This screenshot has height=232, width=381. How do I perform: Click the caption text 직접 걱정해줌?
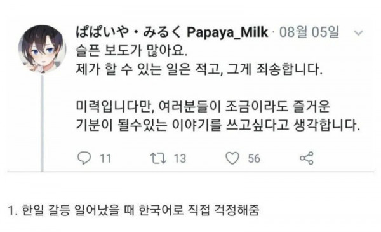click(224, 210)
